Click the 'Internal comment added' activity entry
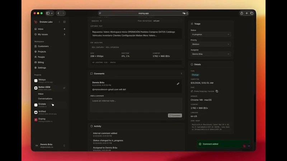Viewport: 287px width, 161px height. pos(105,135)
